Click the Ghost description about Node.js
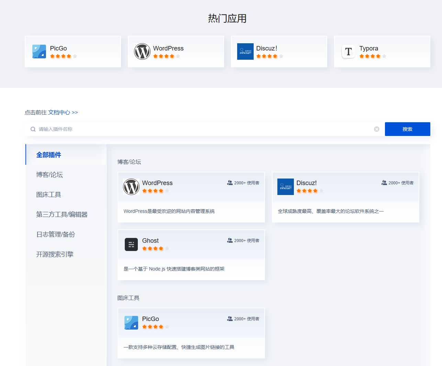The width and height of the screenshot is (442, 366). pos(174,269)
